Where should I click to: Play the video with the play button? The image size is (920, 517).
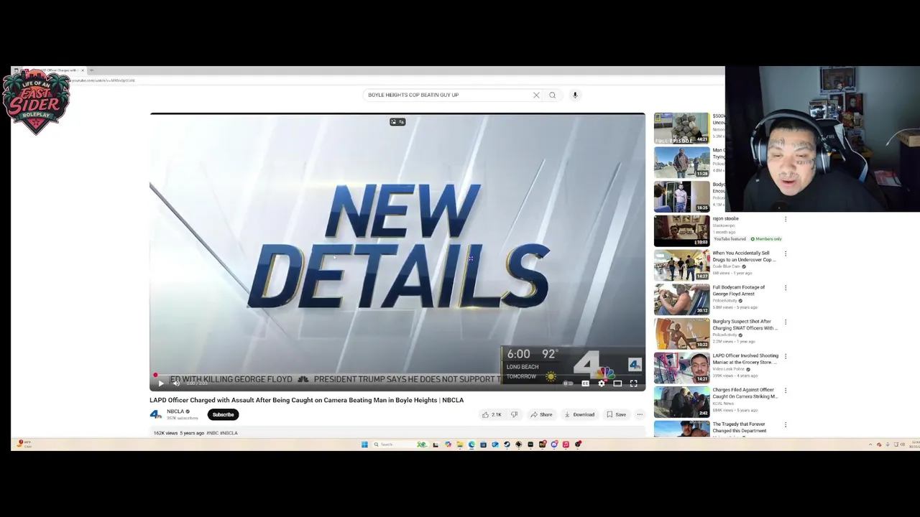(x=161, y=383)
